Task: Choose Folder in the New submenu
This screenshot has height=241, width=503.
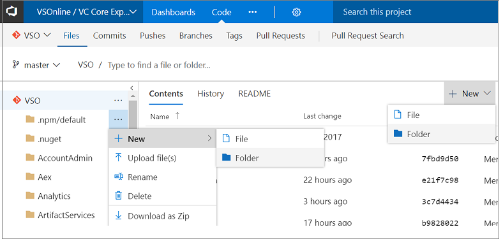Action: tap(270, 157)
